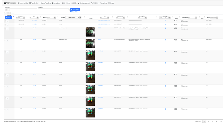This screenshot has width=223, height=125.
Task: Open the Account filter dropdown at top
Action: [21, 10]
